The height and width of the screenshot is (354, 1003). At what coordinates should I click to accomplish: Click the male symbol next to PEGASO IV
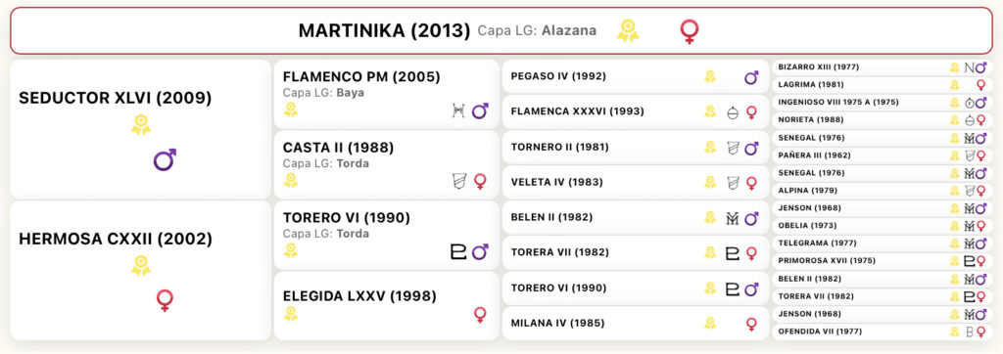pyautogui.click(x=751, y=77)
